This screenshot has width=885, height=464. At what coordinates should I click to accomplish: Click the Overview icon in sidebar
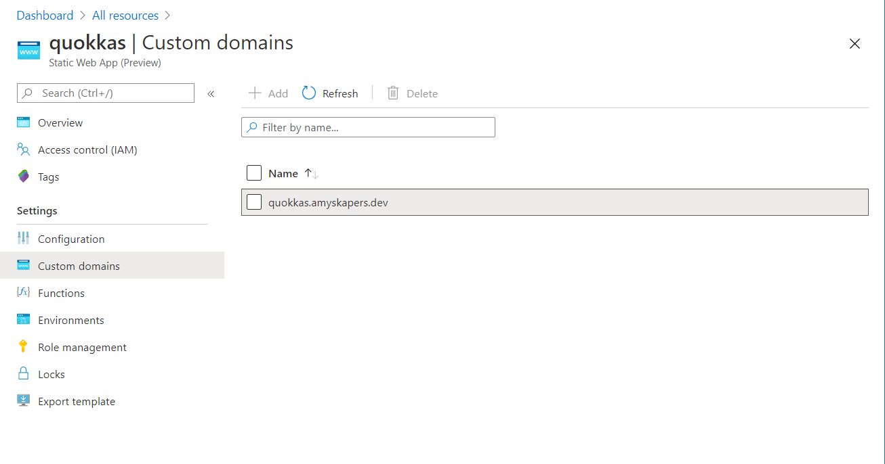pyautogui.click(x=24, y=122)
